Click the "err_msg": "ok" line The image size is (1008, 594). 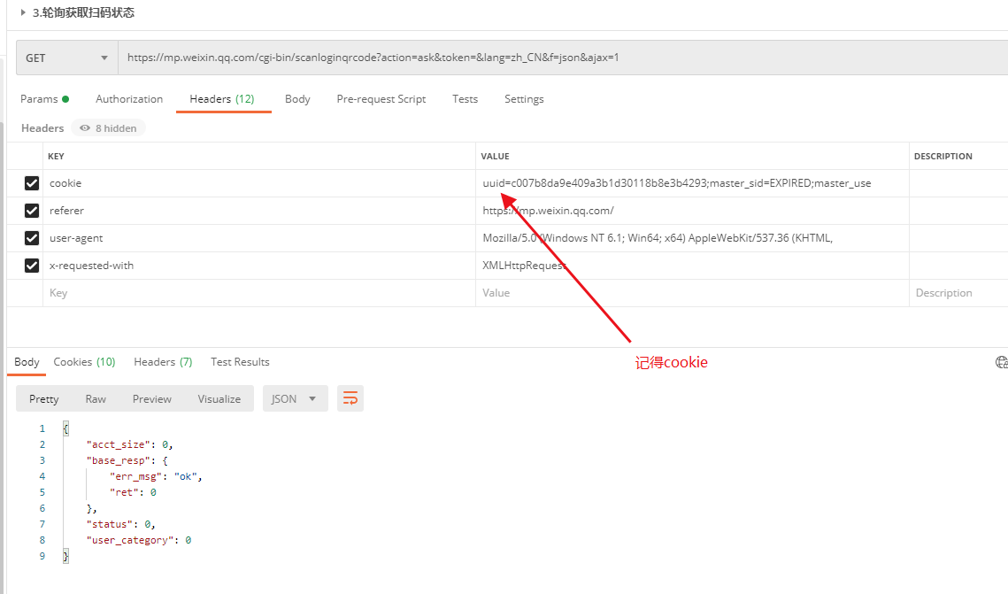point(157,476)
